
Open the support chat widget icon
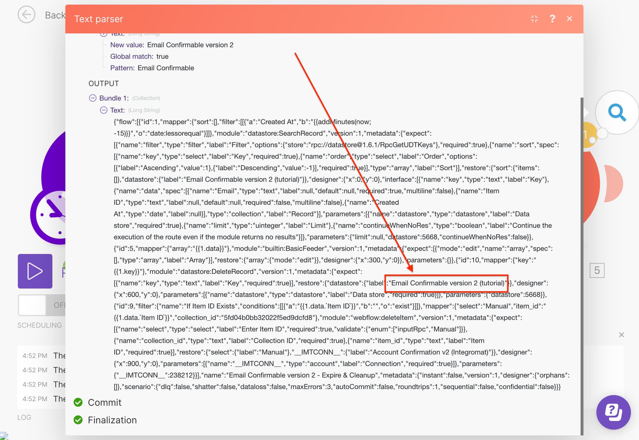tap(613, 412)
